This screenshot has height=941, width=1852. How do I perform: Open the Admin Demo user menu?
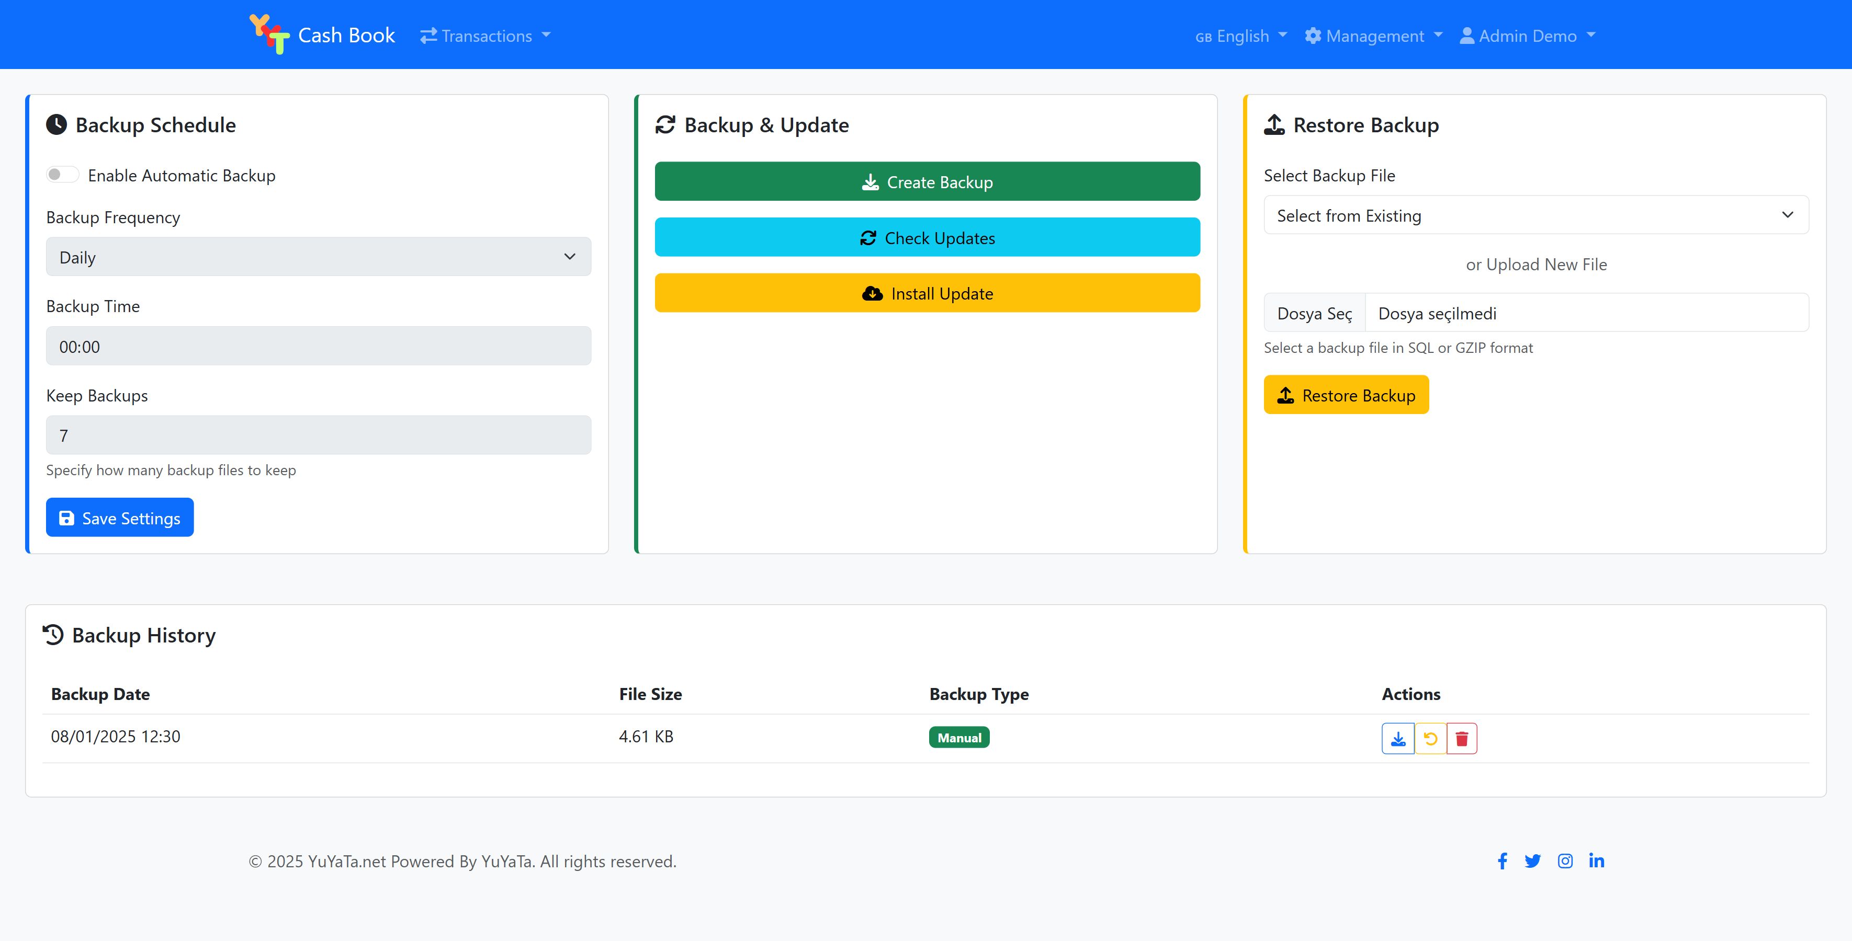[x=1527, y=36]
